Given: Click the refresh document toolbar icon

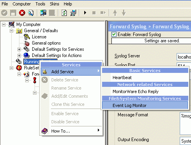Looking at the screenshot, I should coord(64,13).
